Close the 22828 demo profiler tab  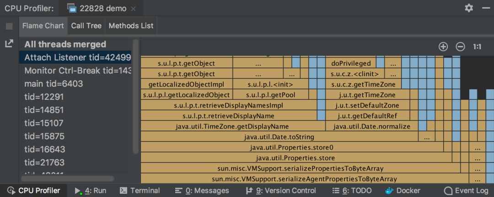[x=133, y=9]
